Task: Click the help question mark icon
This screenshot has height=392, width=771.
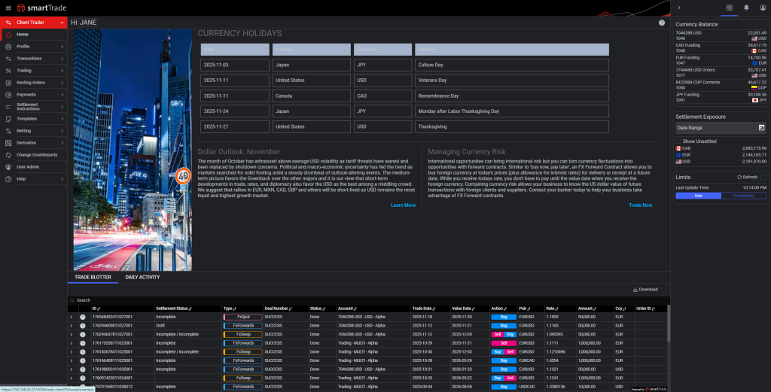Action: point(662,23)
